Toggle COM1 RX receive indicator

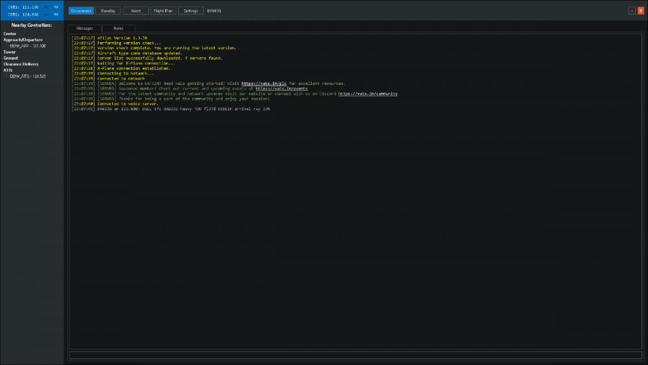56,7
